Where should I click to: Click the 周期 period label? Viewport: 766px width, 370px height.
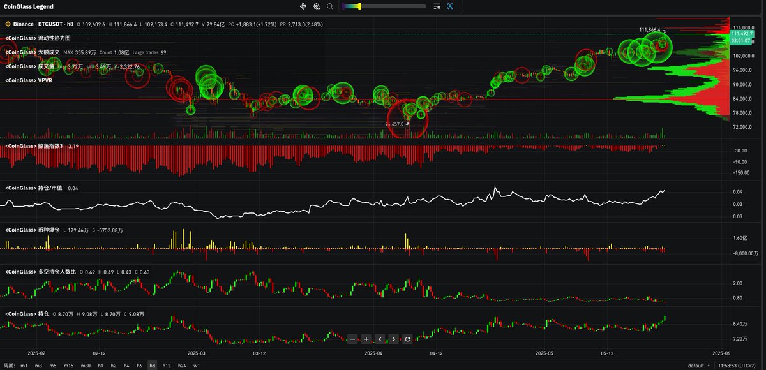pos(9,366)
